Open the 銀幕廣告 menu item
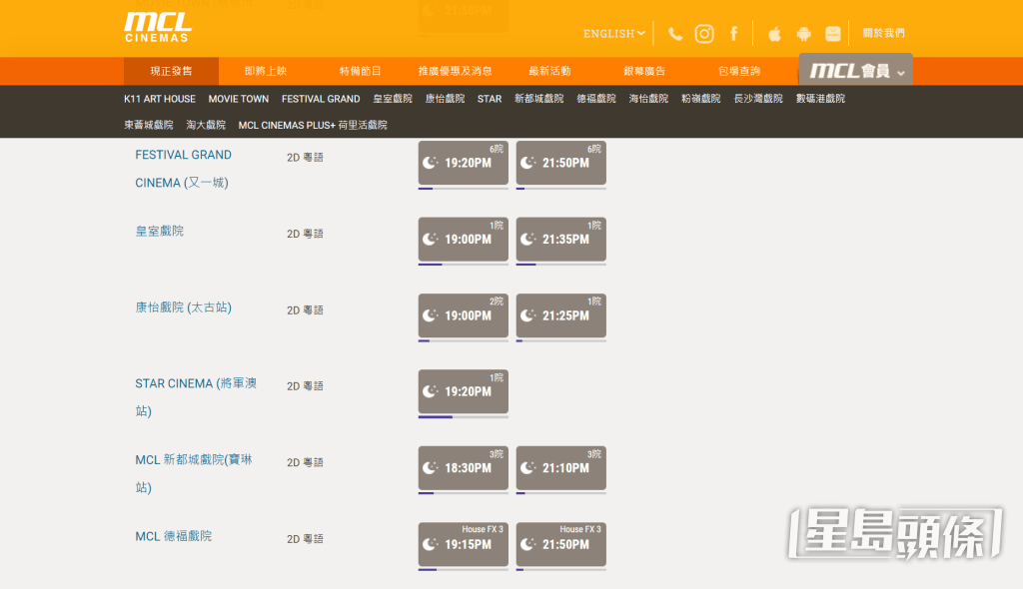 click(644, 71)
